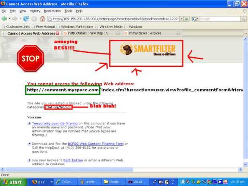The width and height of the screenshot is (248, 186).
Task: Click the throbber activity icon near menu bar
Action: (x=245, y=11)
